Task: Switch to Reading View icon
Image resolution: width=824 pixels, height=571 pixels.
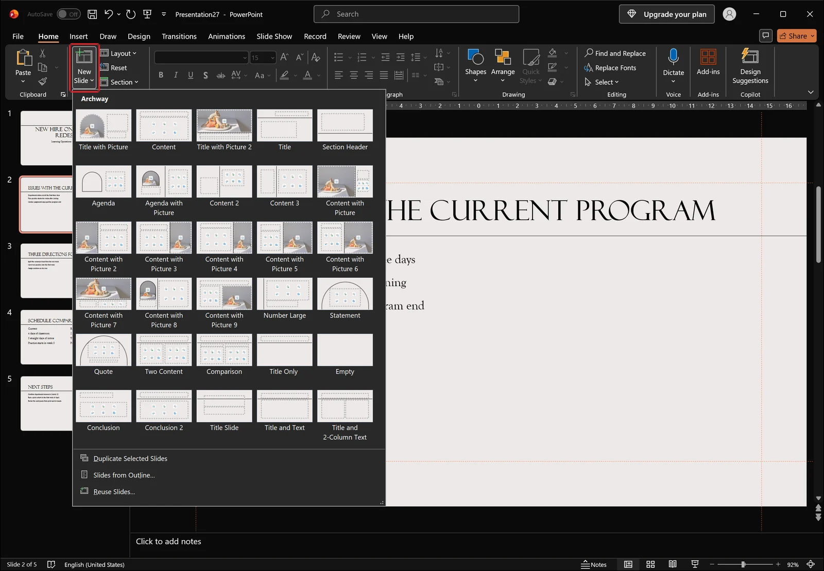Action: 673,564
